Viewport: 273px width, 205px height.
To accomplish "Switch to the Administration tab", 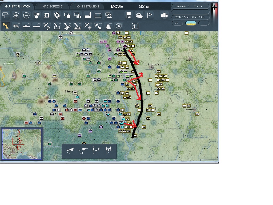I will pos(87,6).
